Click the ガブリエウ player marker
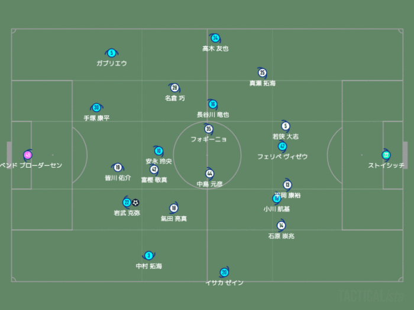The width and height of the screenshot is (414, 310). [x=111, y=53]
